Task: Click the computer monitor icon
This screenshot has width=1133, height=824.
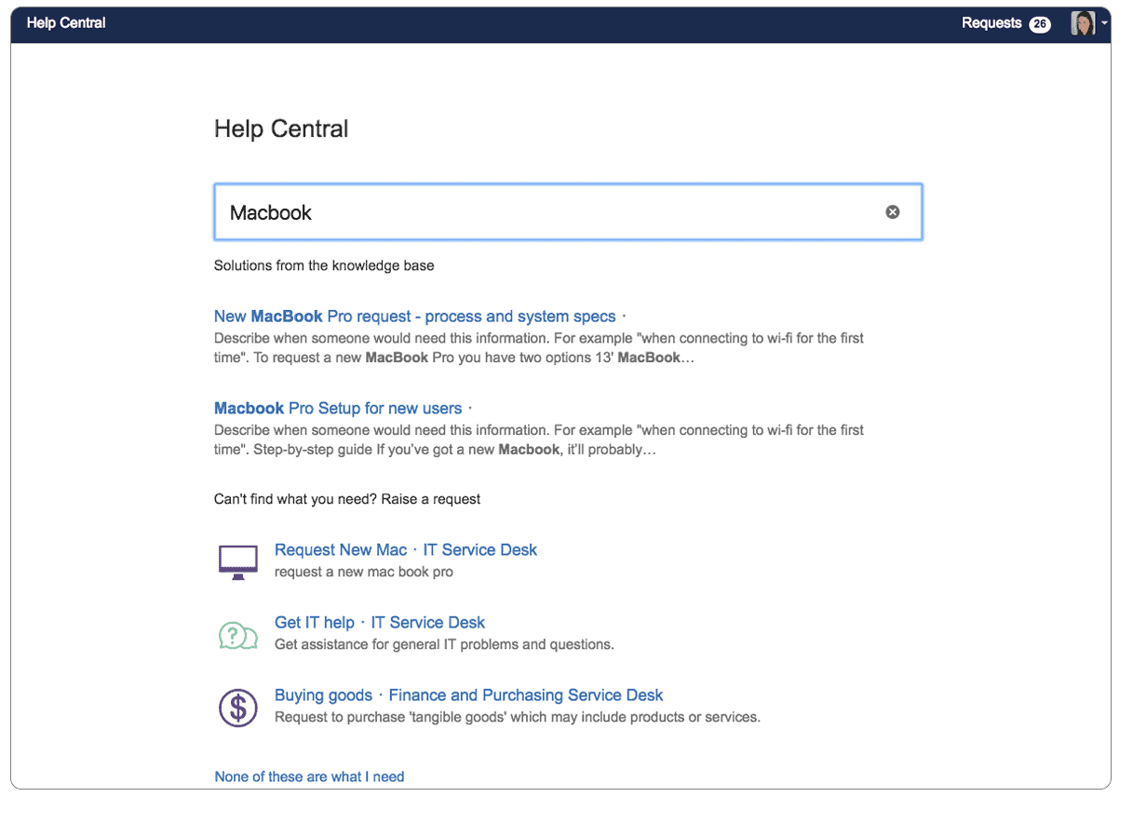Action: (x=237, y=561)
